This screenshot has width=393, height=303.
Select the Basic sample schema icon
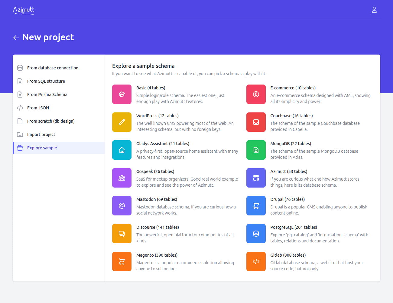pos(122,94)
